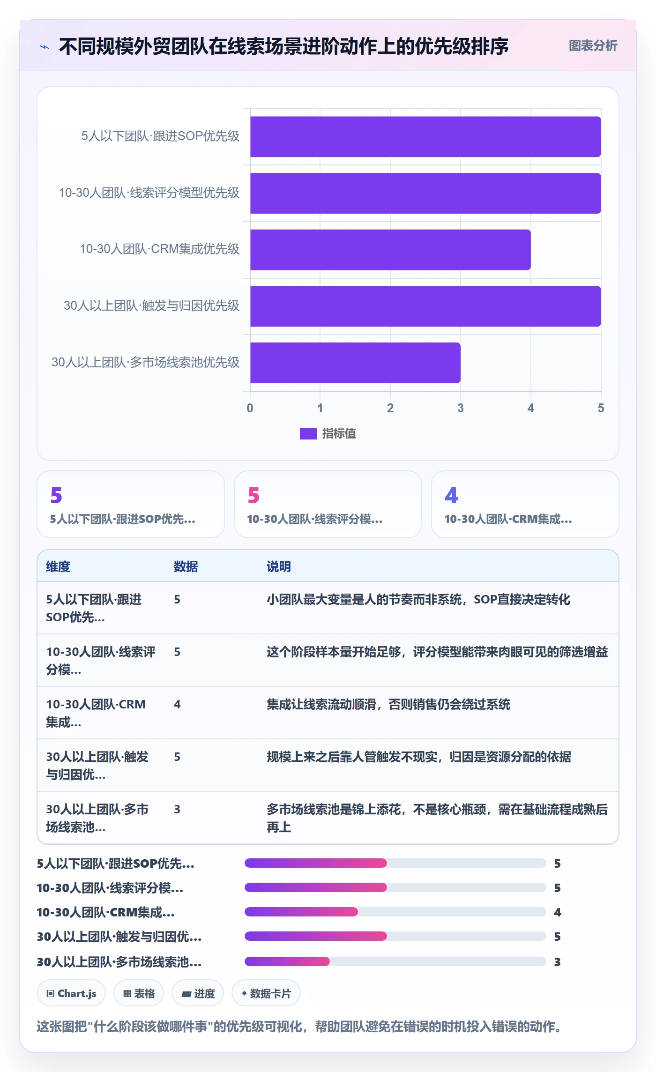Open the stat card "10-30人团队·CRM集成…"
656x1072 pixels.
click(525, 504)
